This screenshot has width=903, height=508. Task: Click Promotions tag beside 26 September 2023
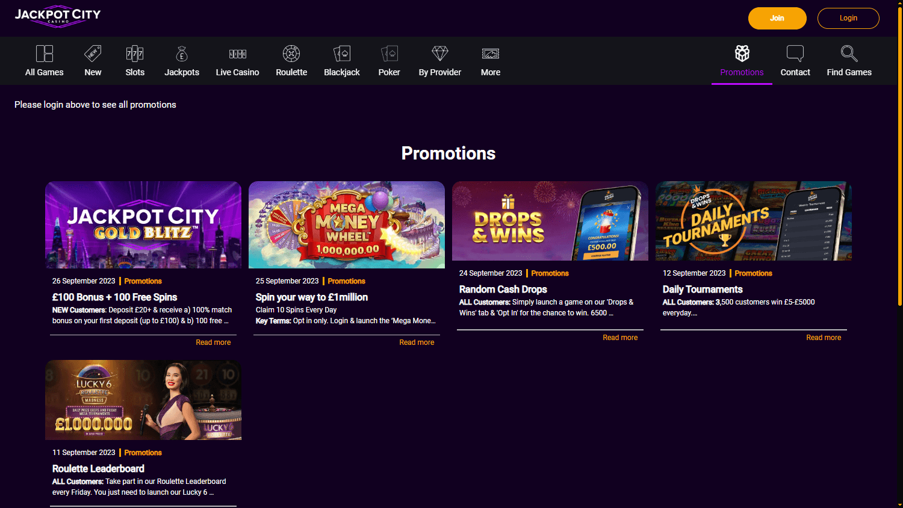tap(143, 281)
